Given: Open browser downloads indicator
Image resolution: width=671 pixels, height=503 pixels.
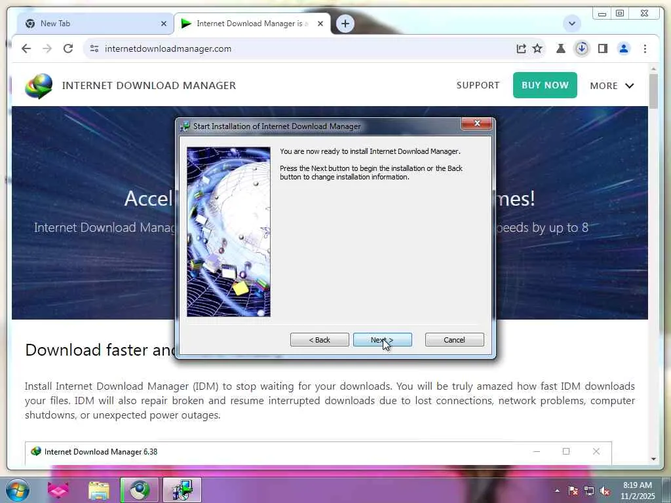Looking at the screenshot, I should 582,48.
